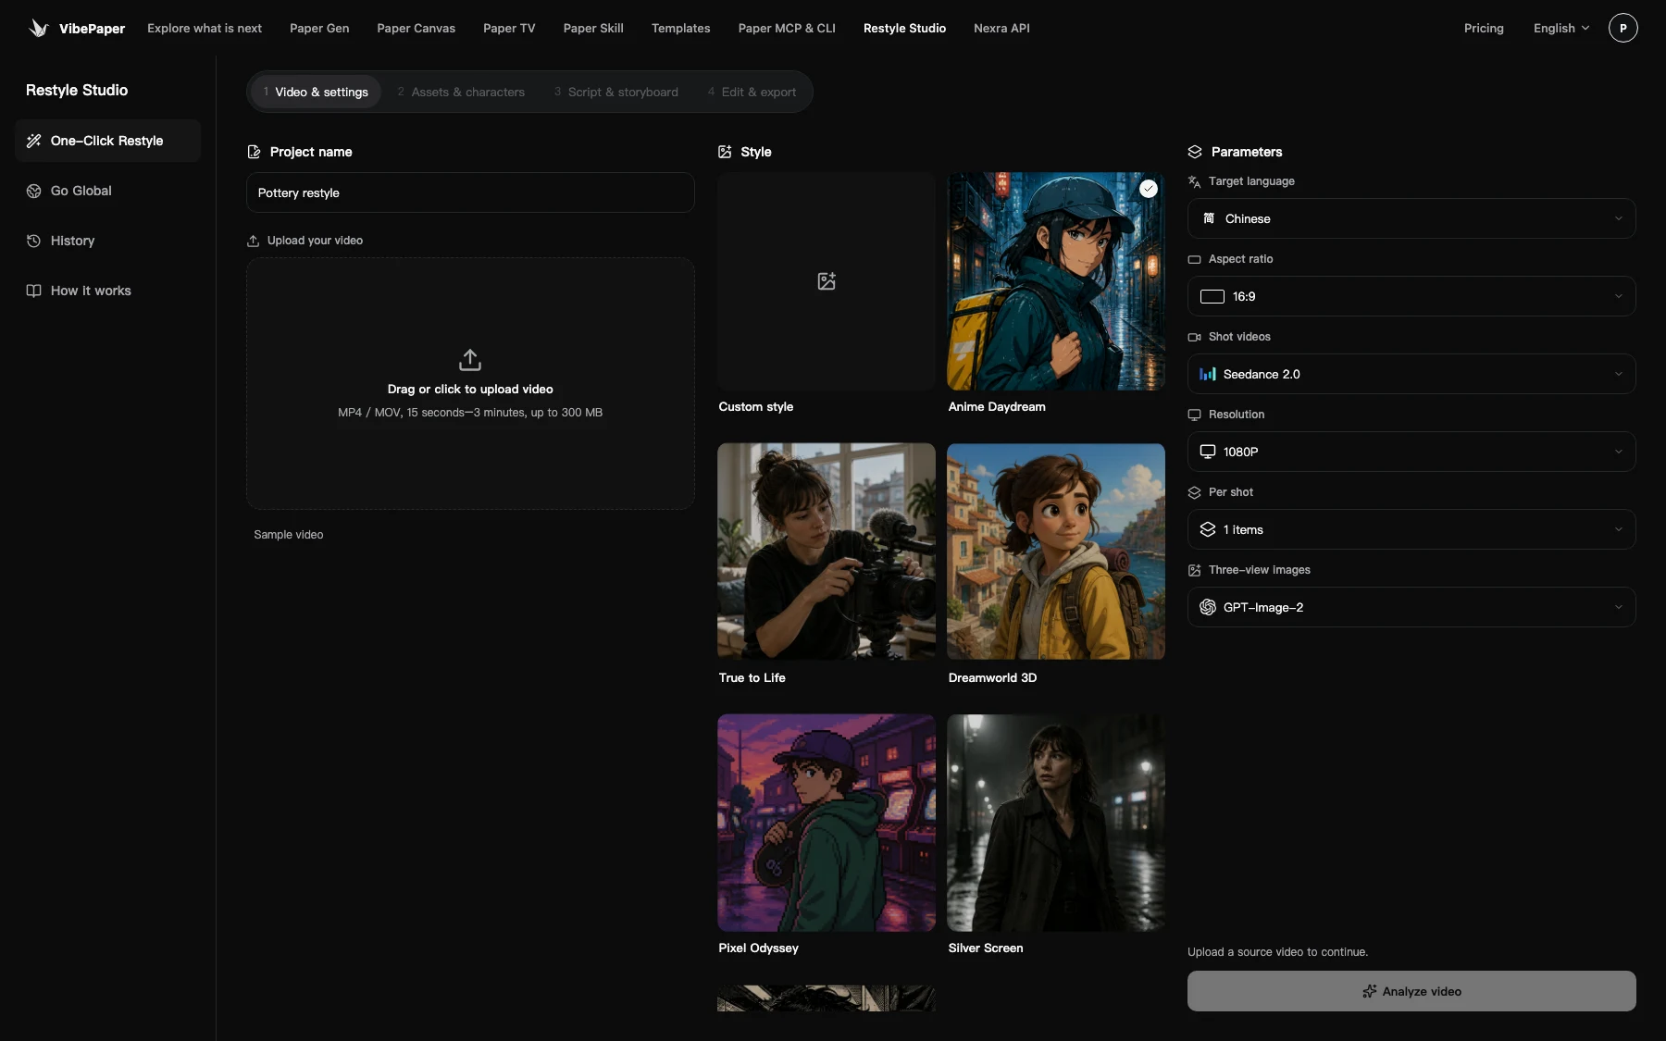The height and width of the screenshot is (1041, 1666).
Task: Click the GPT-Image-2 OpenAI logo icon
Action: (x=1208, y=607)
